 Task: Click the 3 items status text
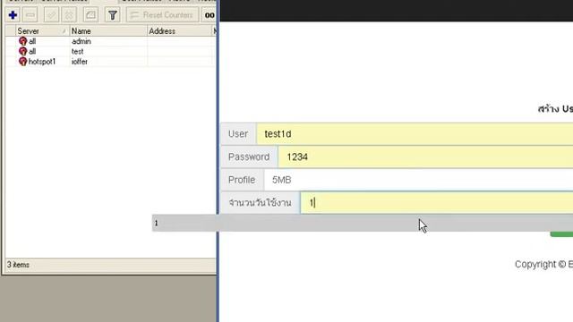[x=18, y=265]
